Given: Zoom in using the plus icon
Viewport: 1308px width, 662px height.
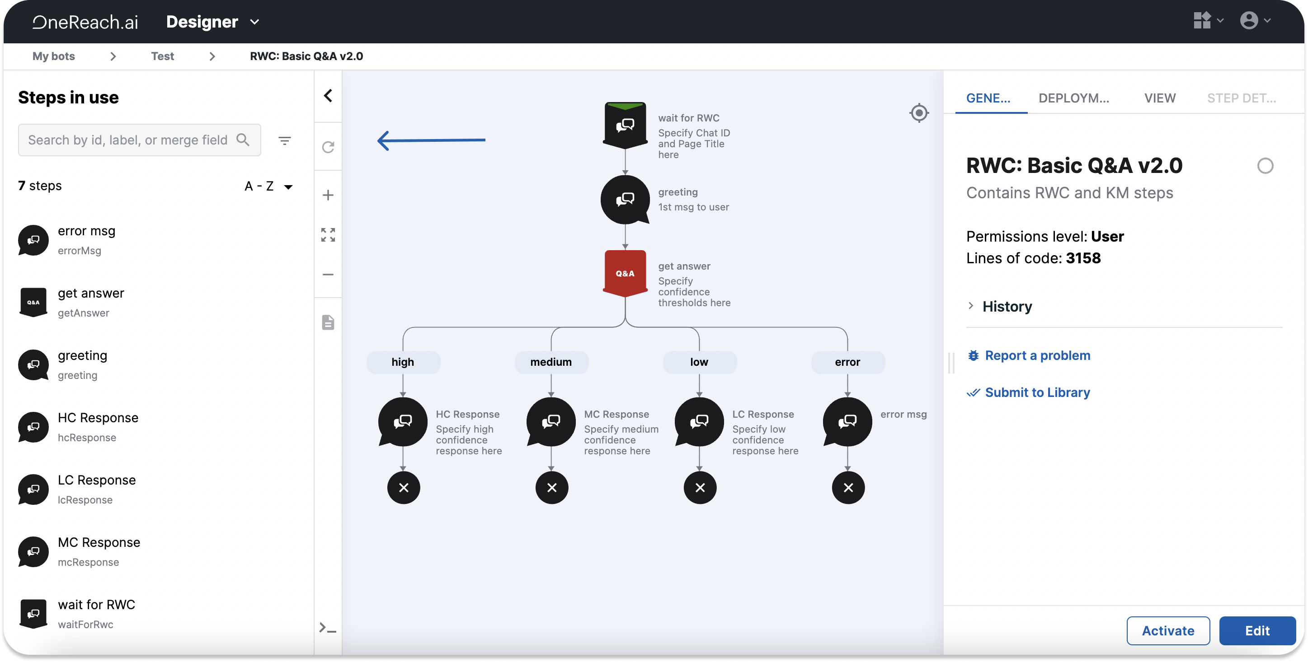Looking at the screenshot, I should [328, 195].
